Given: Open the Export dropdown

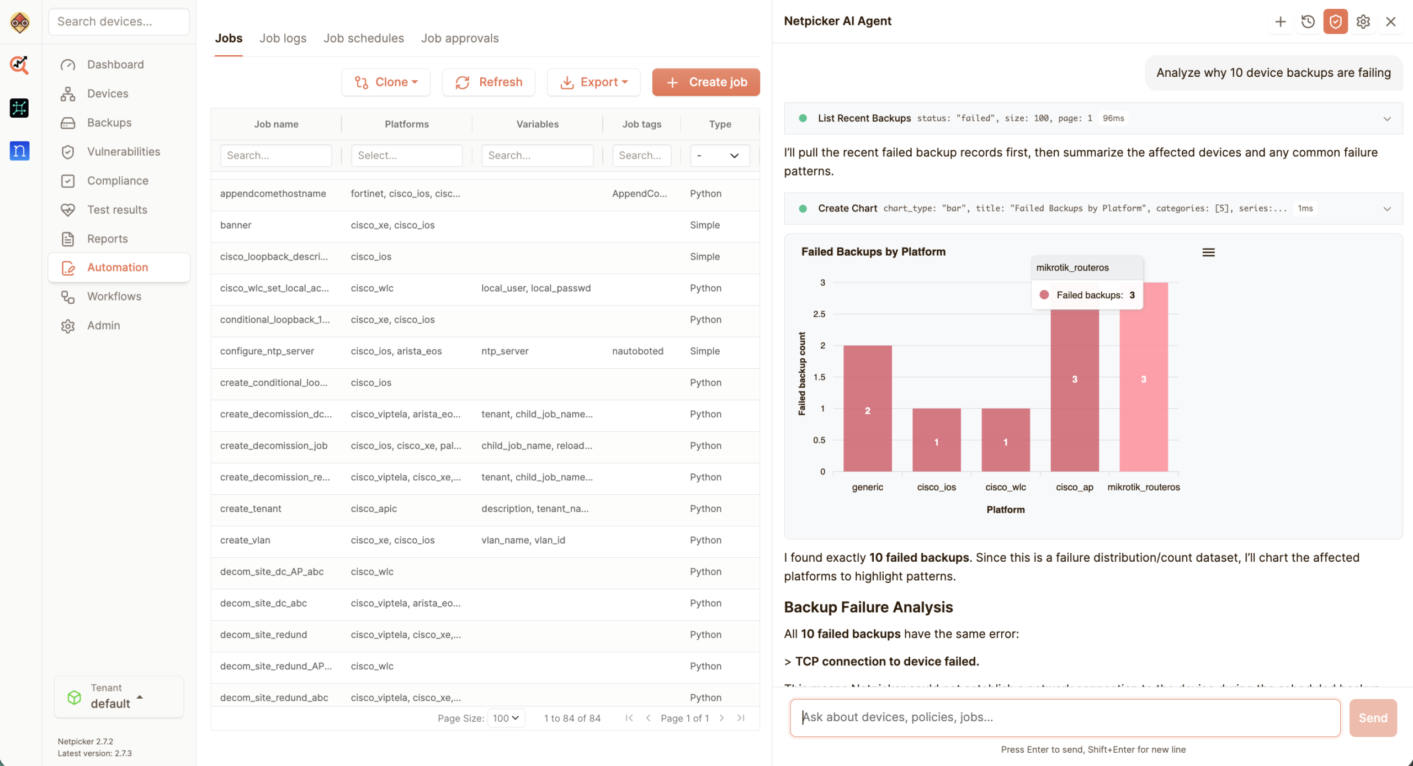Looking at the screenshot, I should click(594, 82).
